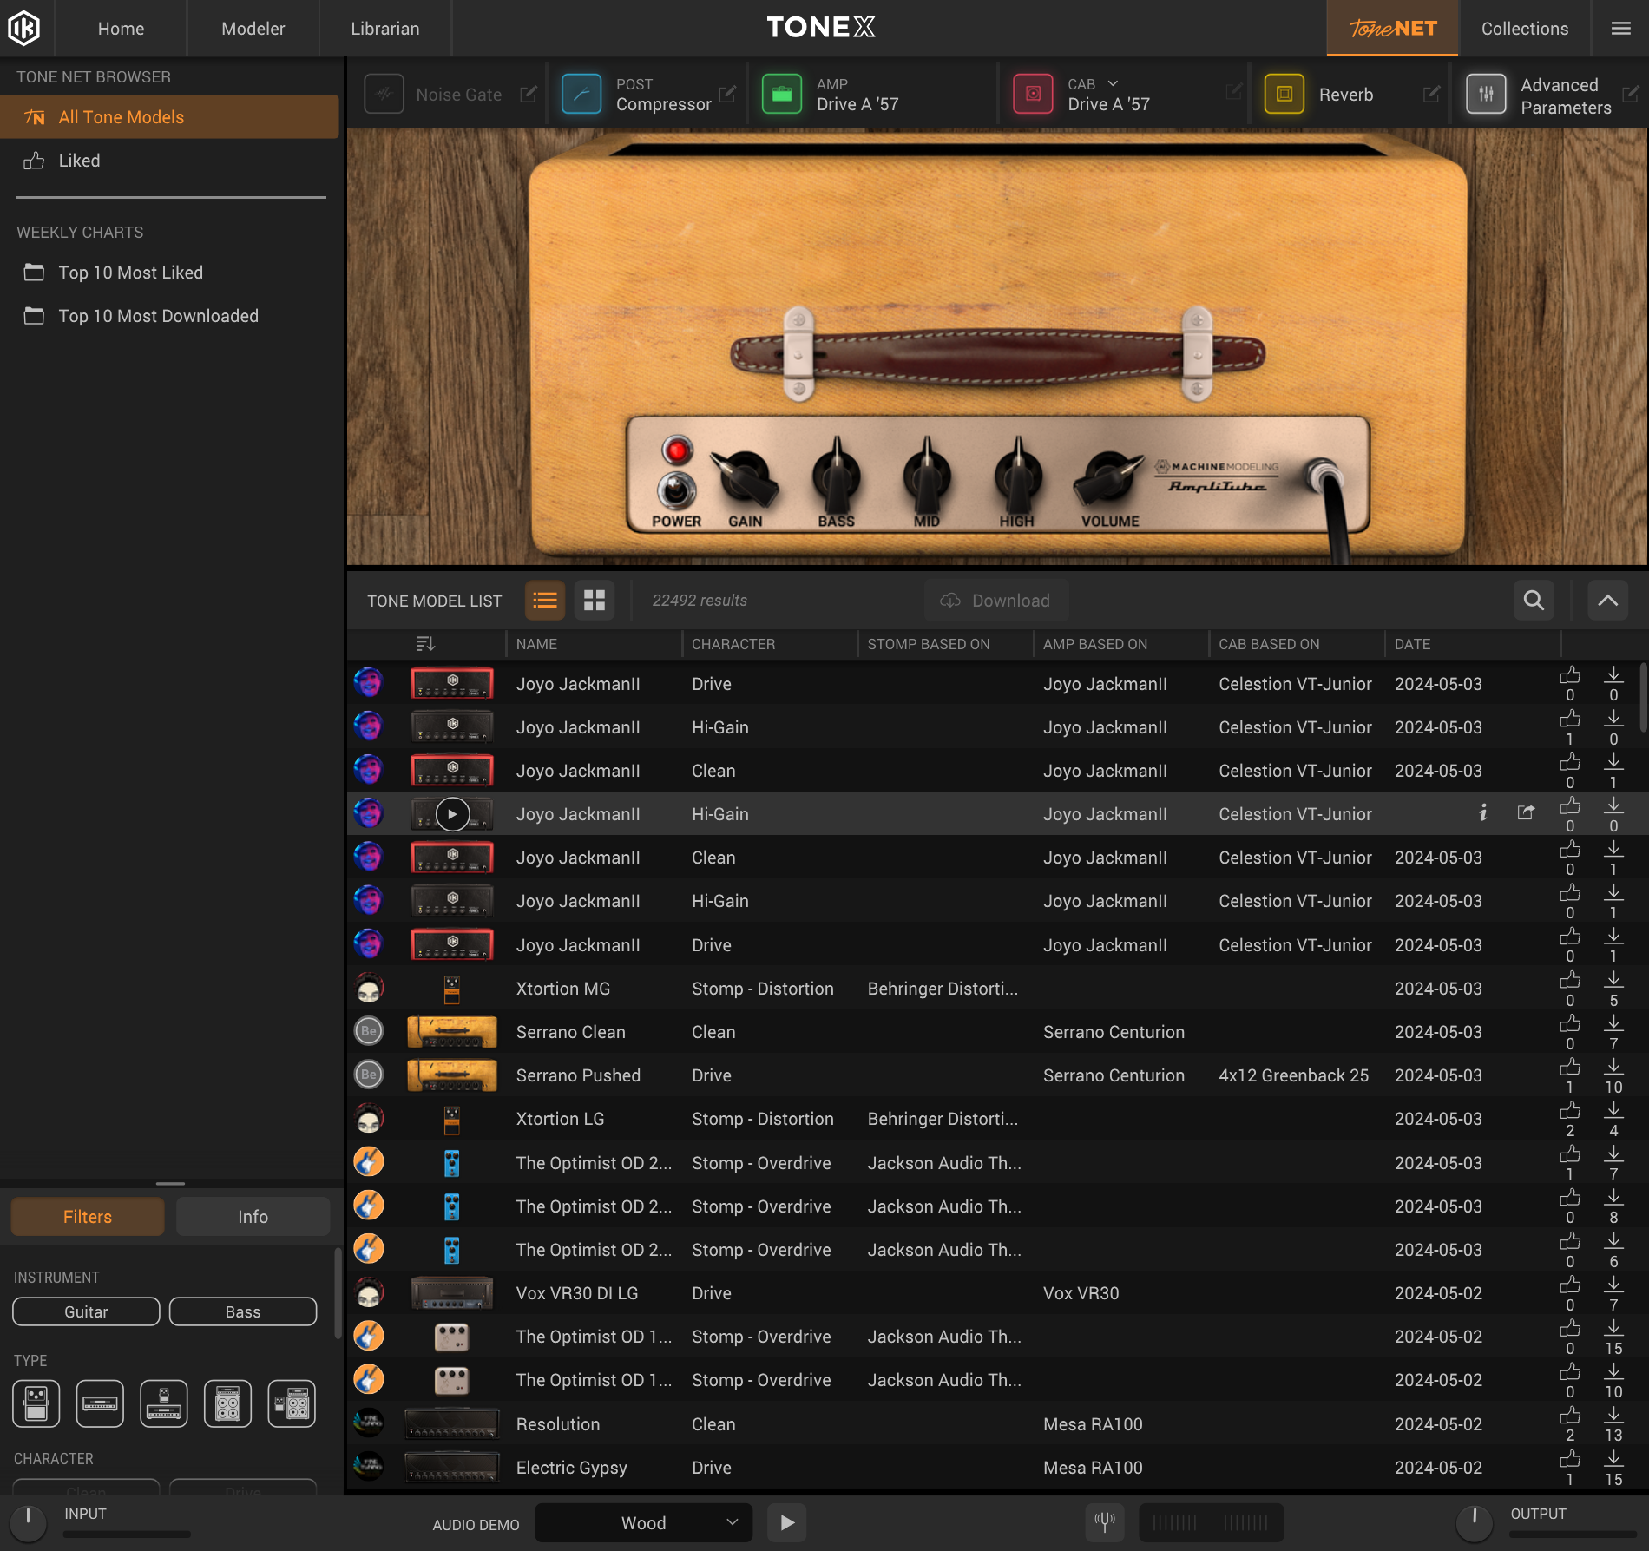1649x1551 pixels.
Task: Open the CAB dropdown chevron
Action: [1114, 83]
